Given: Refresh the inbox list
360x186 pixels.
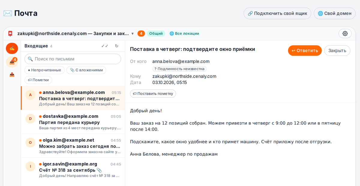Looking at the screenshot, I should [x=117, y=46].
